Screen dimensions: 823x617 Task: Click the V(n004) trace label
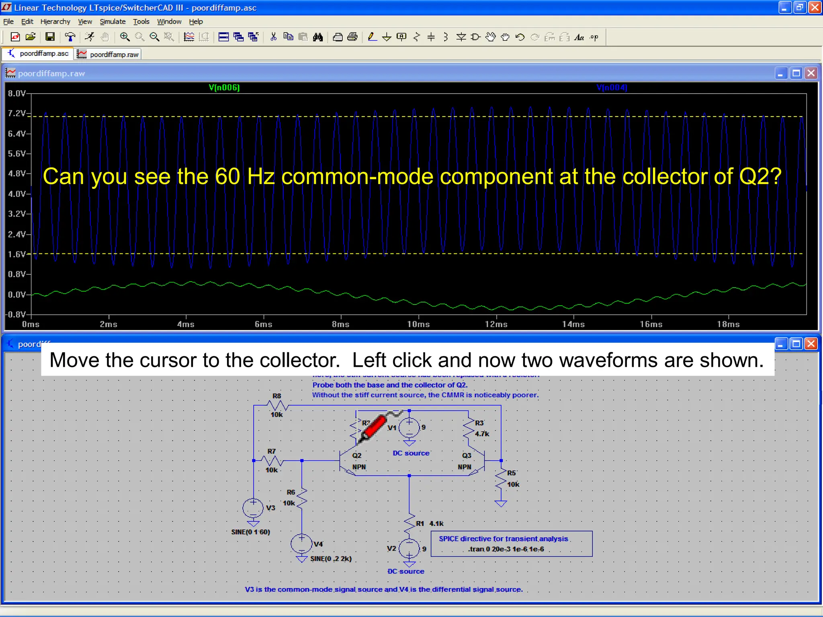[611, 88]
